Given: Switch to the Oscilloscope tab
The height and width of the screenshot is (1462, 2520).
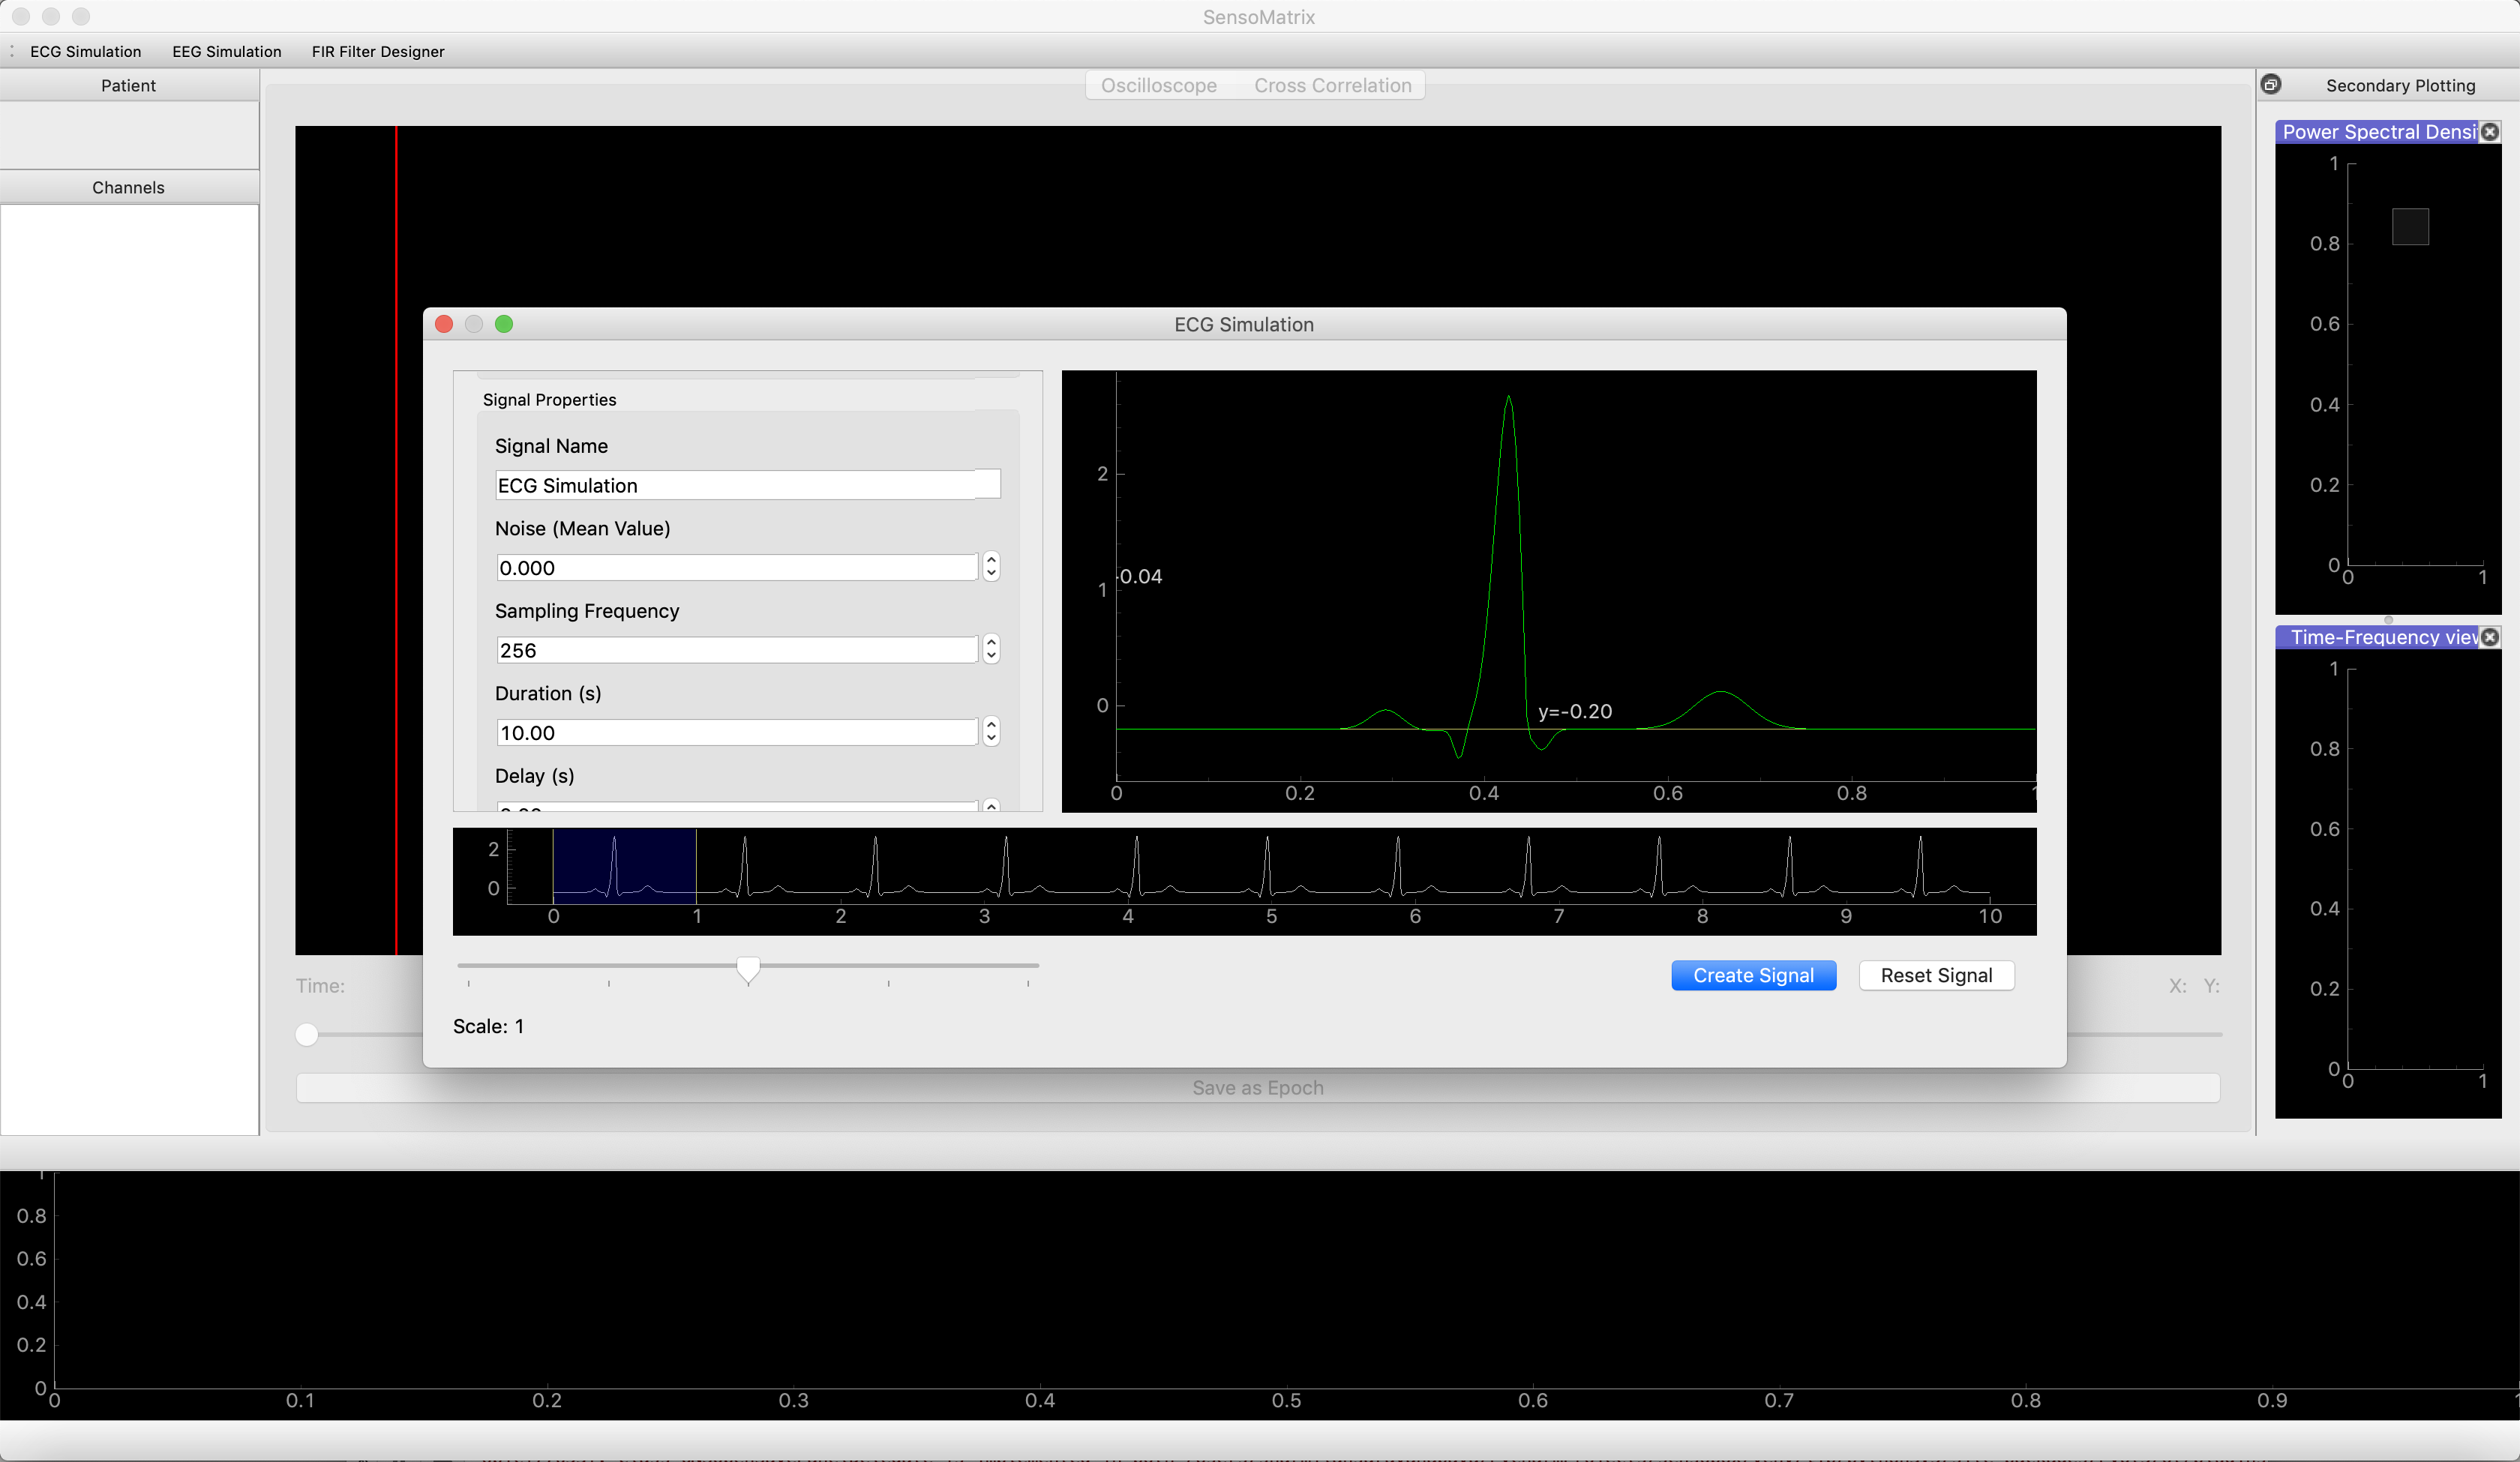Looking at the screenshot, I should [x=1159, y=86].
